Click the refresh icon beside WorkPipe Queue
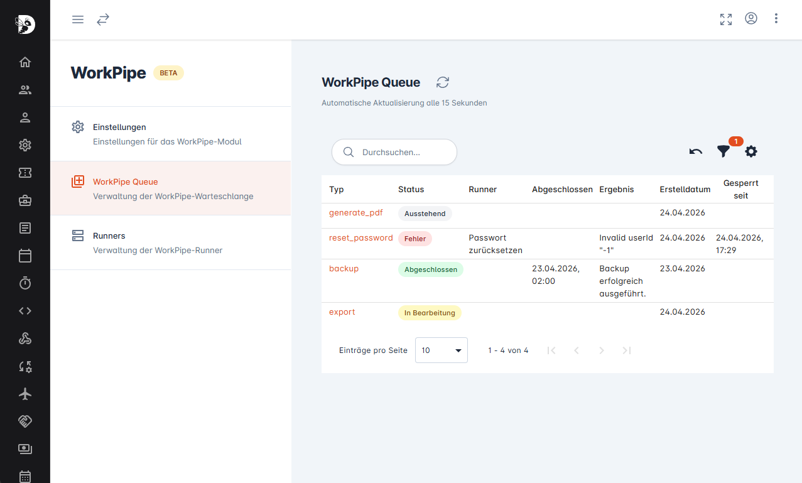 pyautogui.click(x=443, y=82)
